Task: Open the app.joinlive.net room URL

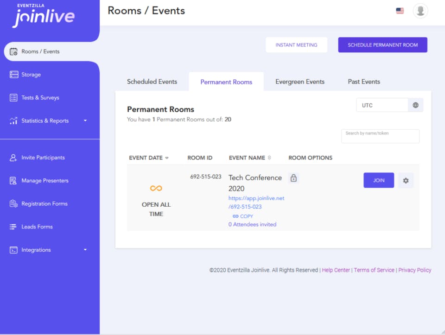Action: [256, 202]
